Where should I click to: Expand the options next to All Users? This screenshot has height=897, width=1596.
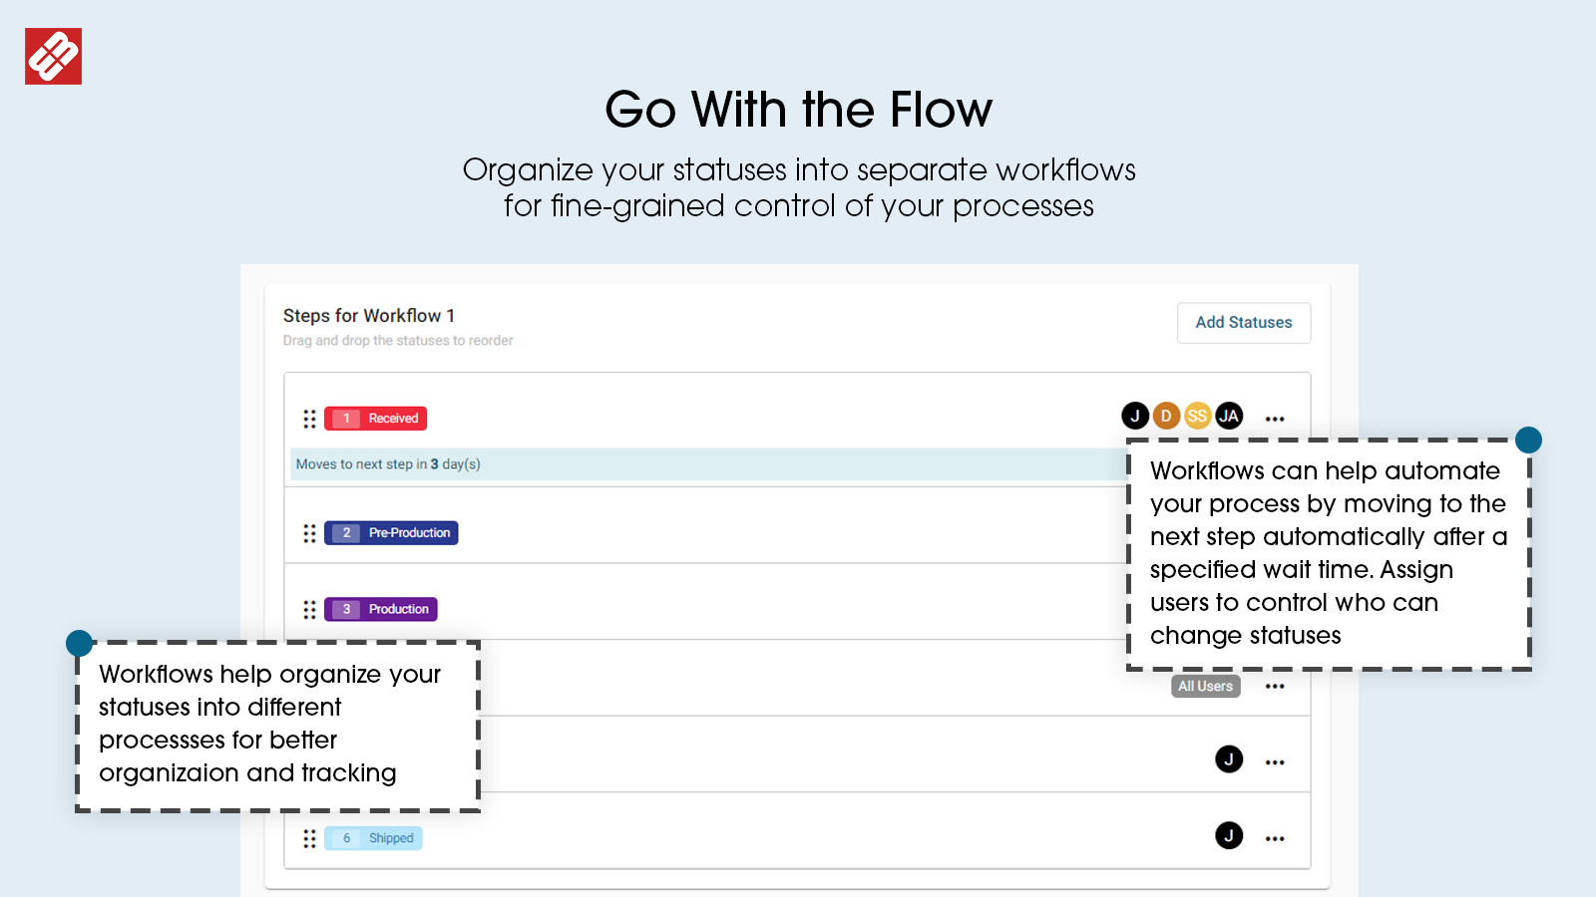pos(1275,686)
